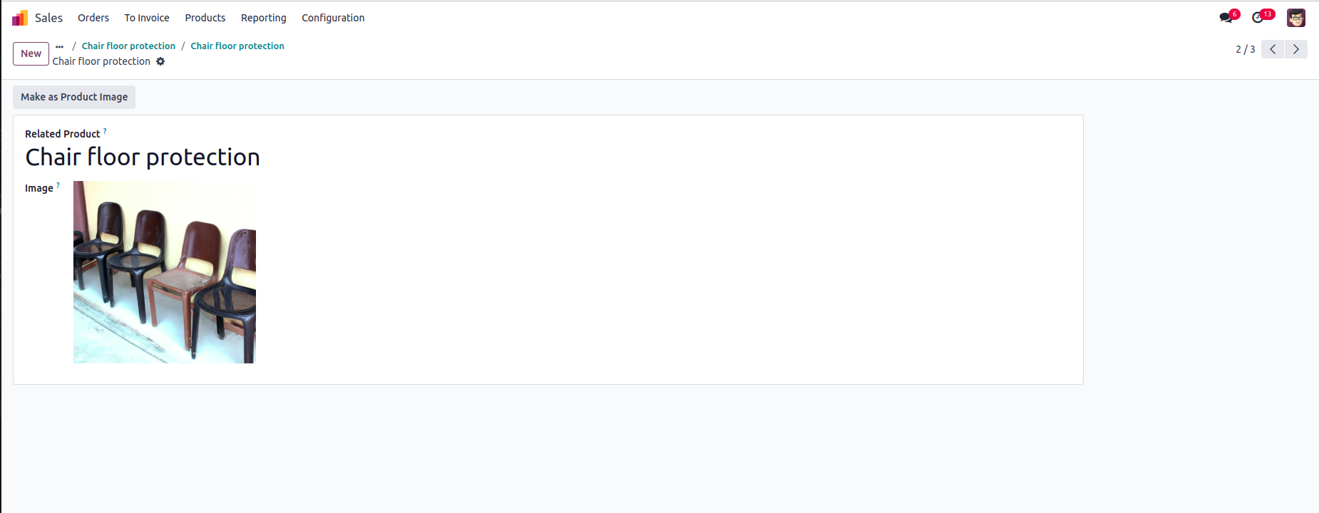
Task: Follow first Chair floor protection breadcrumb
Action: pyautogui.click(x=128, y=46)
